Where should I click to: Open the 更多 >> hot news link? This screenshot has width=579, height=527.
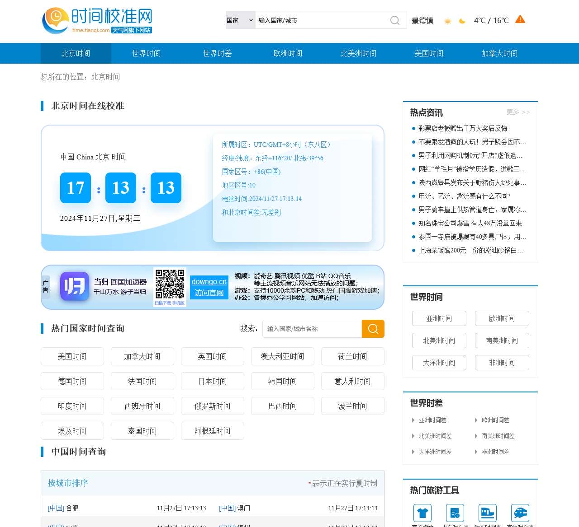coord(518,112)
